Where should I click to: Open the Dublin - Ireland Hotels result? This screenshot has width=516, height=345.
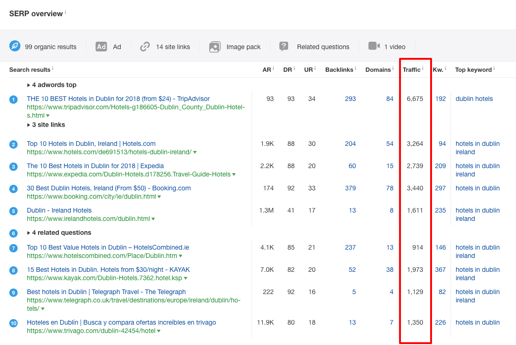coord(59,210)
